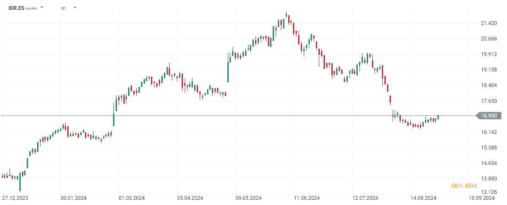This screenshot has width=507, height=205.
Task: Select the 27.12.2023 date axis label
Action: pyautogui.click(x=16, y=198)
